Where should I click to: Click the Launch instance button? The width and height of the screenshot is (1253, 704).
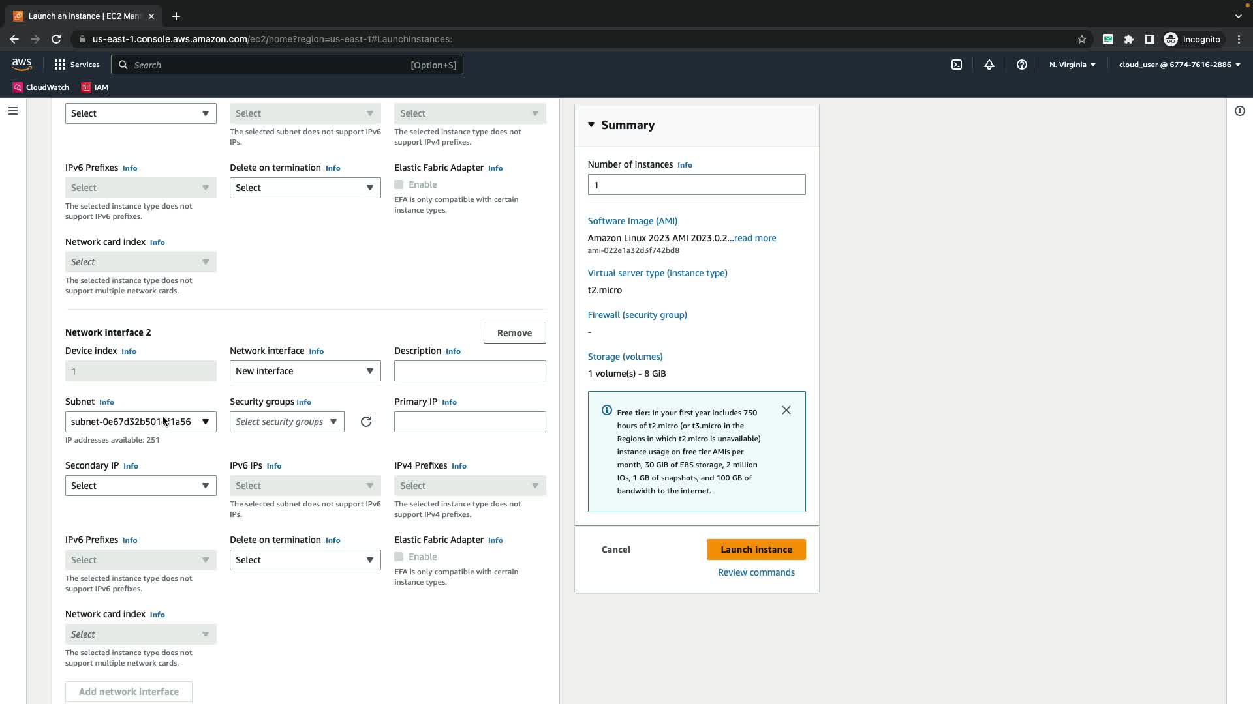pyautogui.click(x=756, y=550)
